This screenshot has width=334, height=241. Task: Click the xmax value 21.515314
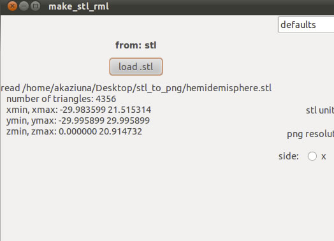click(x=129, y=110)
